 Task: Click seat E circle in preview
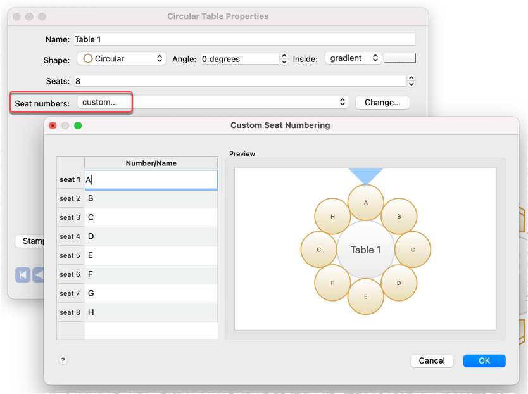[x=365, y=296]
